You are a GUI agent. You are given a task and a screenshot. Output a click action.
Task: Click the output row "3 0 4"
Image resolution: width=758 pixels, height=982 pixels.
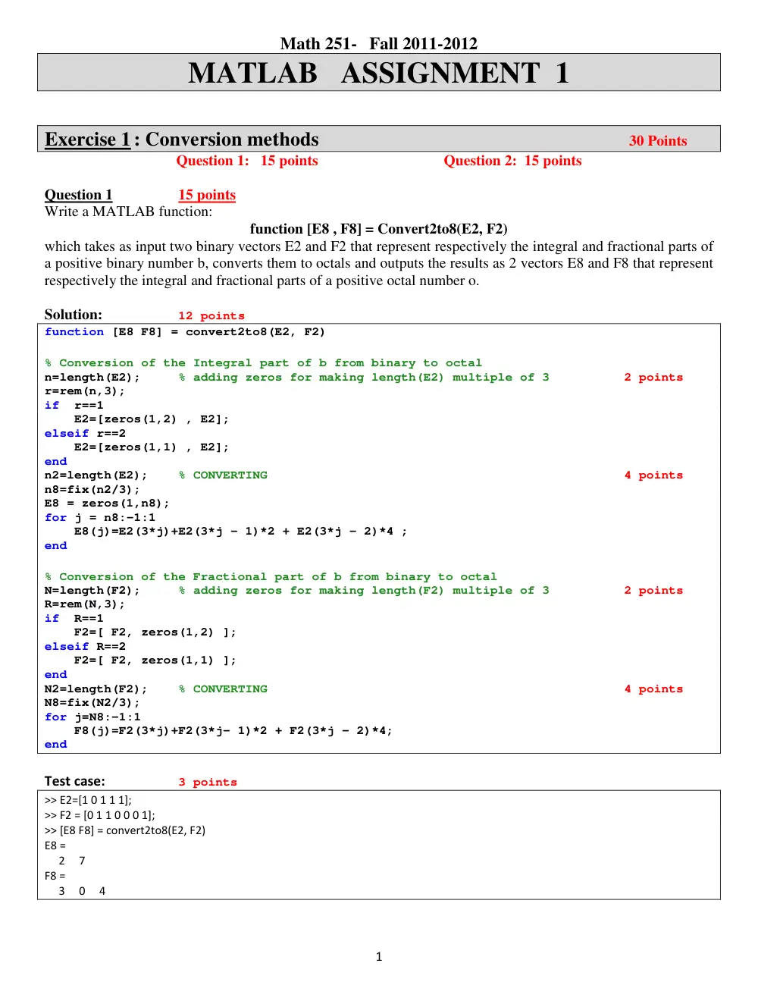click(82, 891)
